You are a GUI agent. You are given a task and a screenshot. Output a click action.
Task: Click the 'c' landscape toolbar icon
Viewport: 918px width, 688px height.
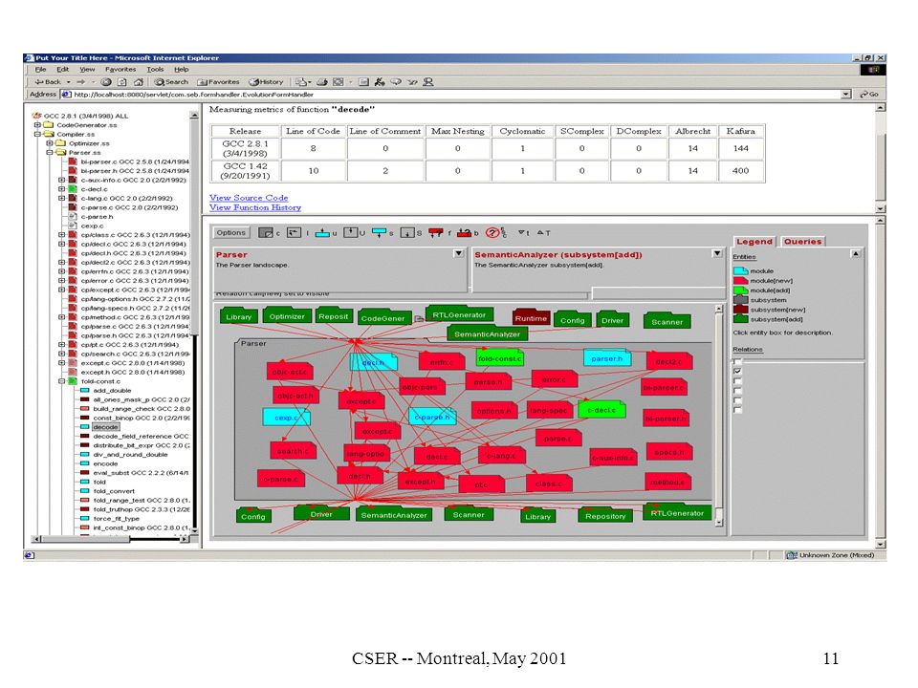coord(266,233)
